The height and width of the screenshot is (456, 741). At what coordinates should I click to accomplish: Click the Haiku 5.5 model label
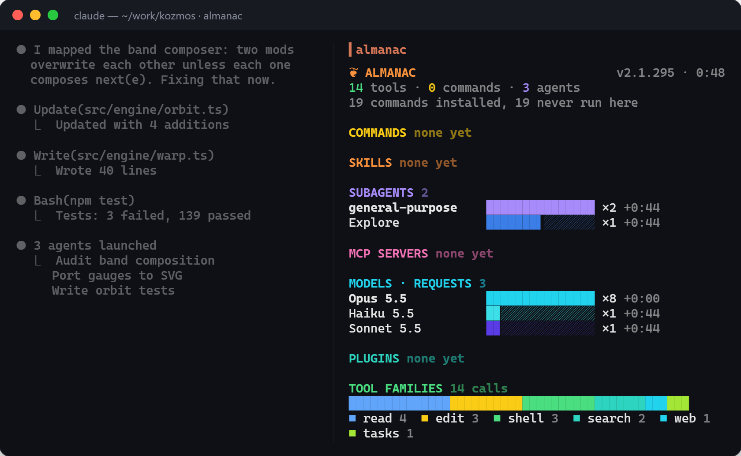click(381, 314)
